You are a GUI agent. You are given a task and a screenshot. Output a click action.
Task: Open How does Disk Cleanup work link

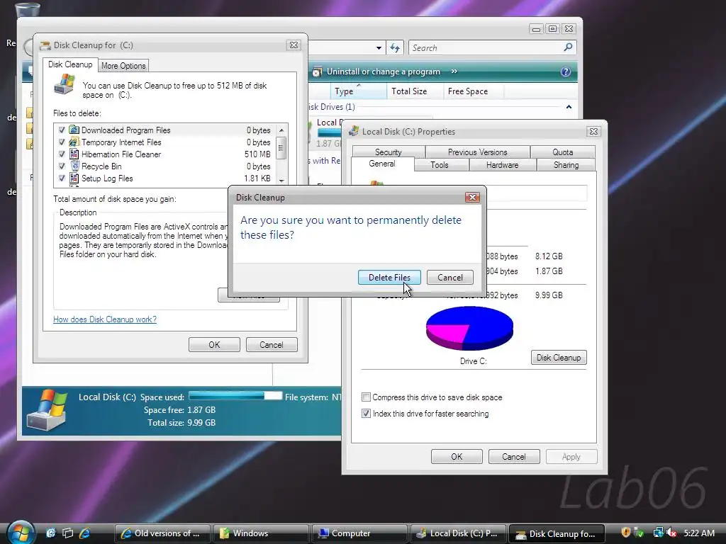coord(105,319)
